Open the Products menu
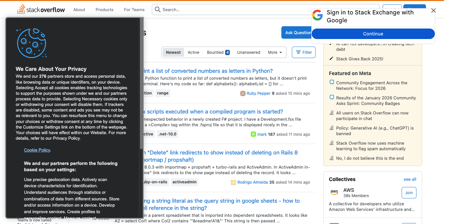The width and height of the screenshot is (449, 224). tap(104, 10)
